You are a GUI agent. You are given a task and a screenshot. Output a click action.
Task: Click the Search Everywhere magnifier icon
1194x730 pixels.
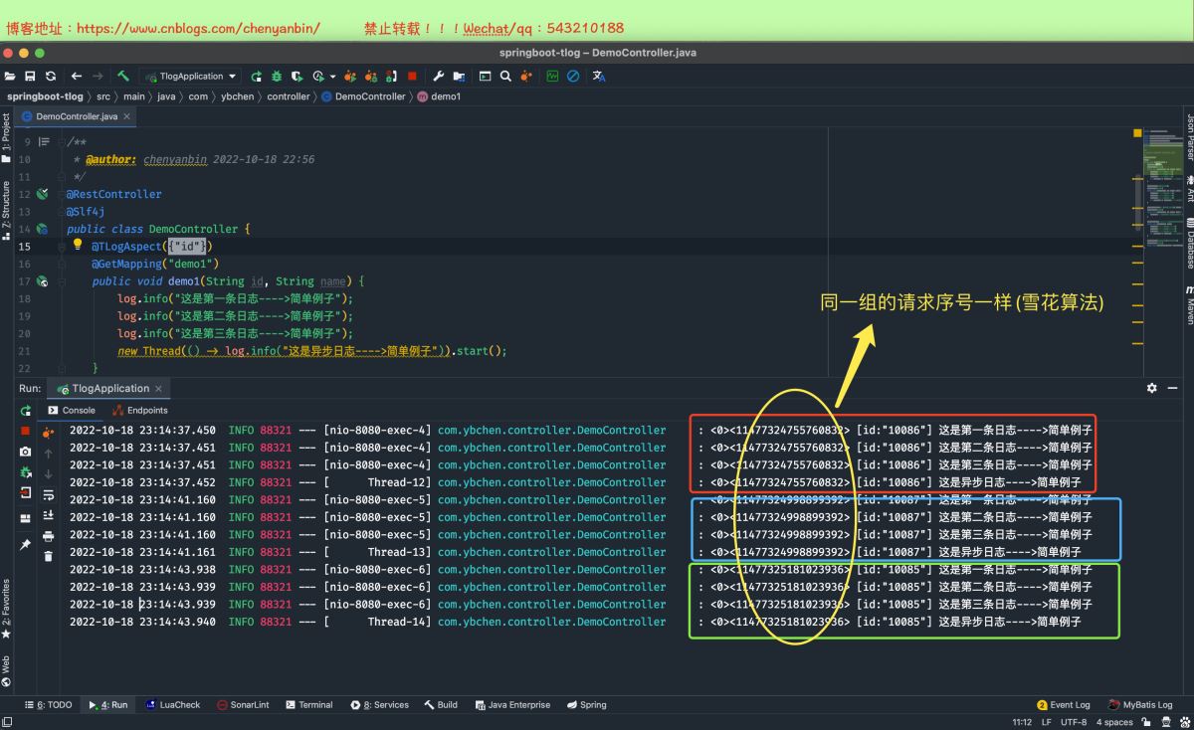[x=505, y=77]
